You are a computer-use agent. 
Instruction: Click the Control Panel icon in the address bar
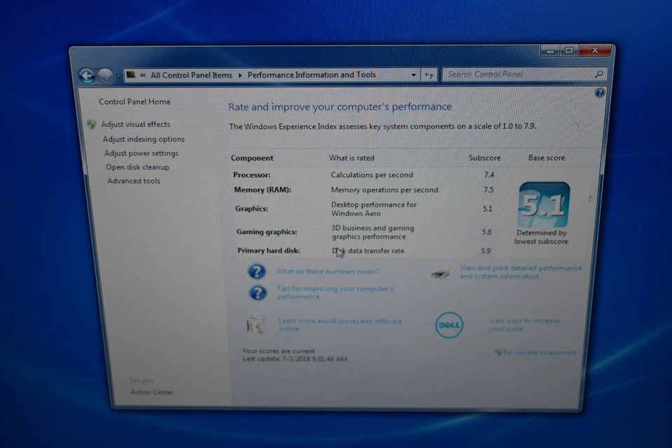click(x=130, y=75)
